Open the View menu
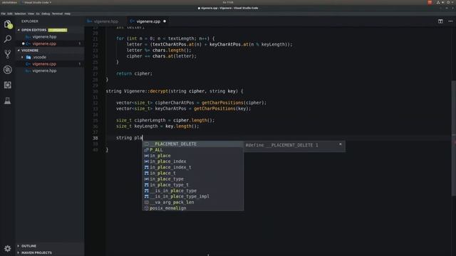 [31, 14]
